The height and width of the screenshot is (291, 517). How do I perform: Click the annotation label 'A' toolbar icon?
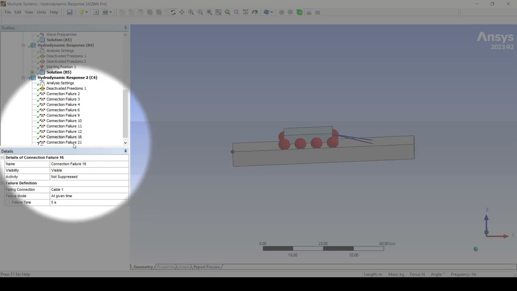tap(96, 12)
